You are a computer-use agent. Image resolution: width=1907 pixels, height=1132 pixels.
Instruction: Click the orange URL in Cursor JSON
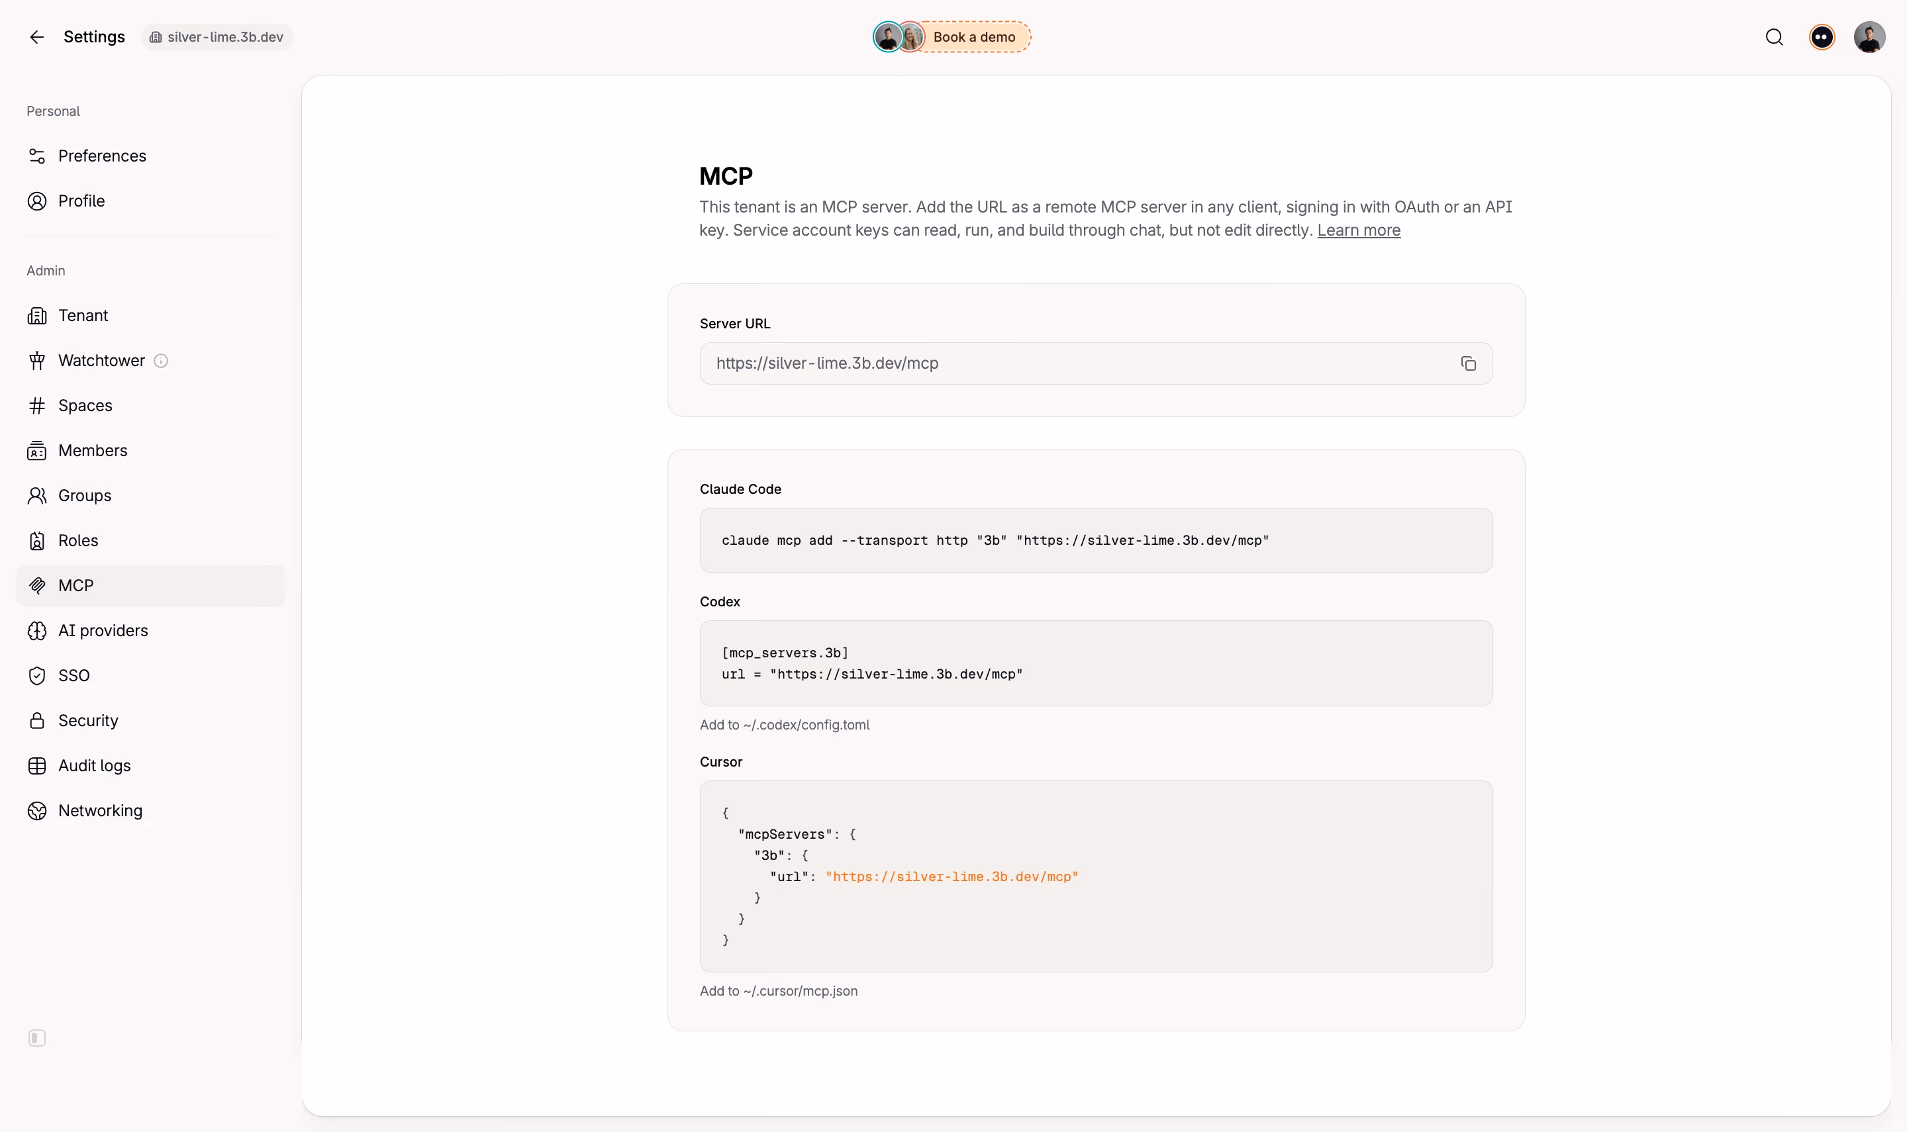[x=952, y=877]
